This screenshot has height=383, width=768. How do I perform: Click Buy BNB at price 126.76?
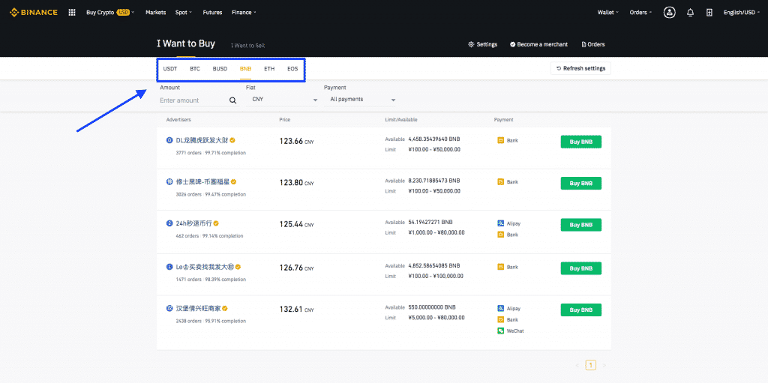pyautogui.click(x=581, y=268)
